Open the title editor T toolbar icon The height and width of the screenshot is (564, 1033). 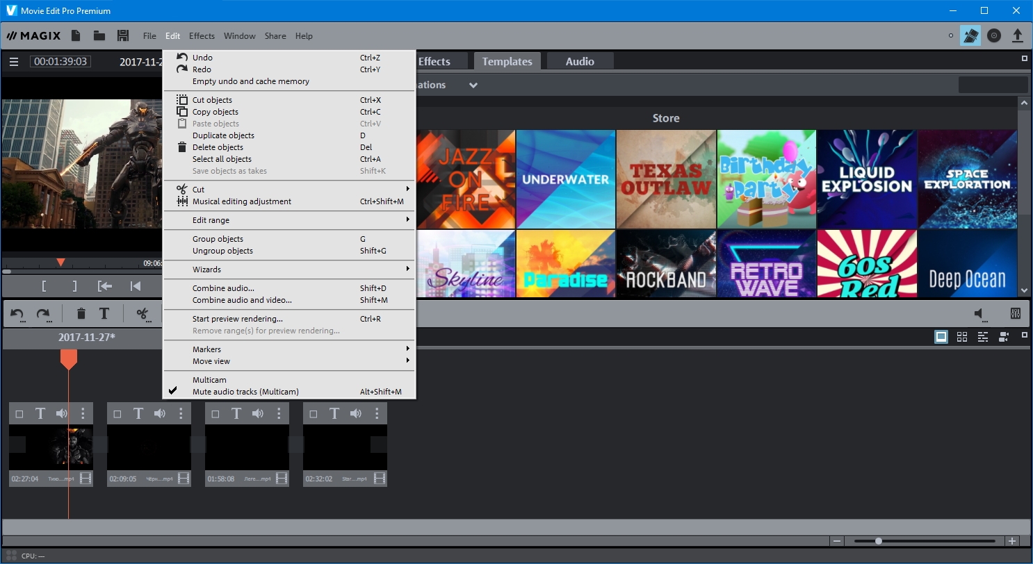104,314
